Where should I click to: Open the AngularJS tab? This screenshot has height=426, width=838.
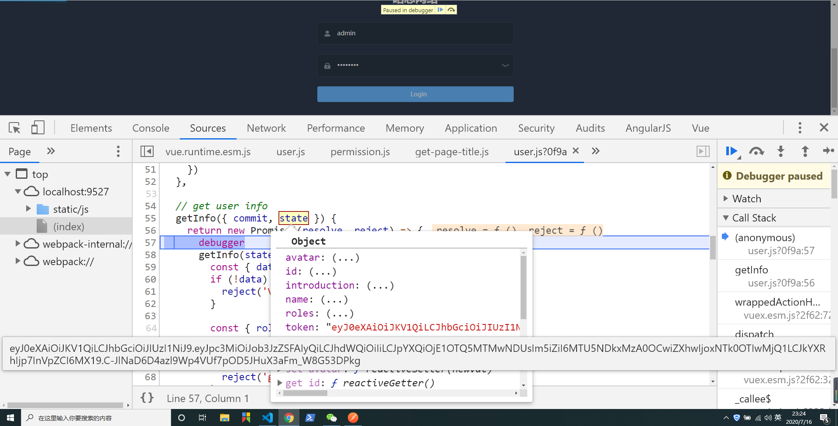point(648,128)
